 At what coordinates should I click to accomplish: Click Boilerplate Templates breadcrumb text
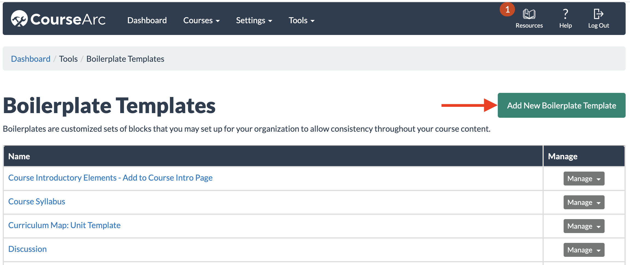tap(125, 59)
